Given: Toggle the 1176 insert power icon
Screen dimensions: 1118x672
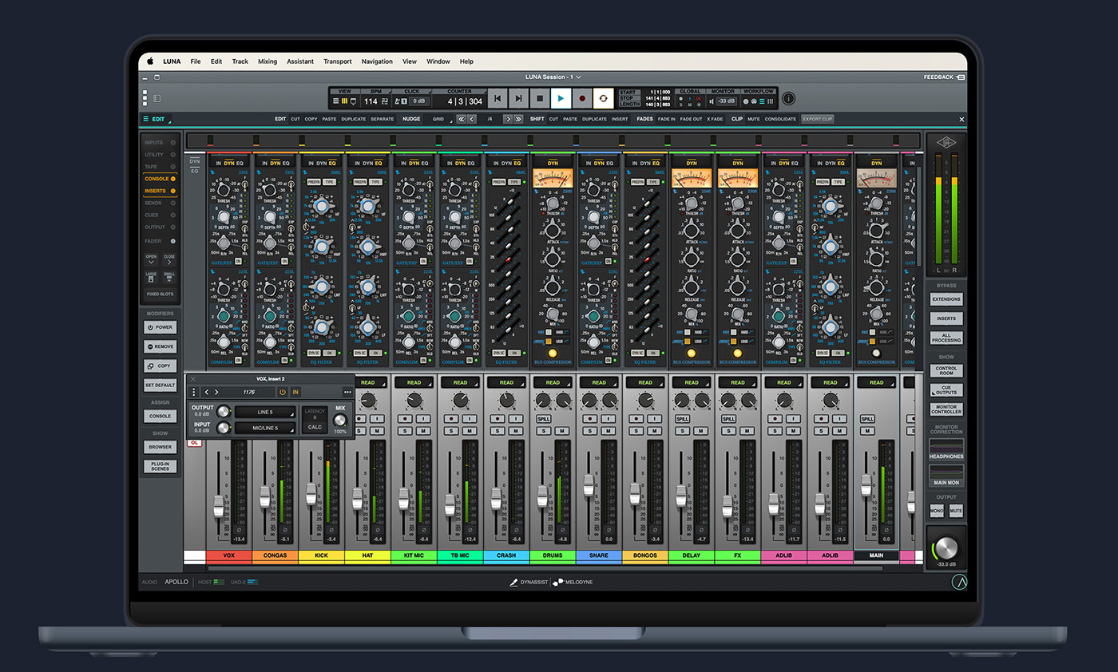Looking at the screenshot, I should coord(282,392).
